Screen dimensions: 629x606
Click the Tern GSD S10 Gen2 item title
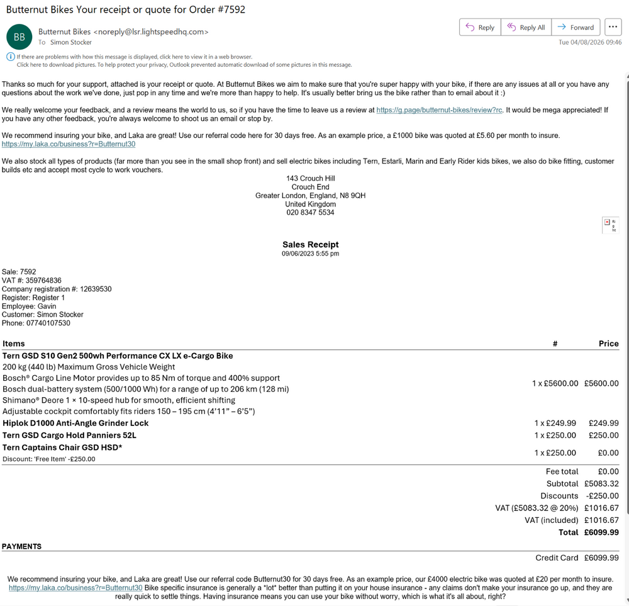click(118, 356)
